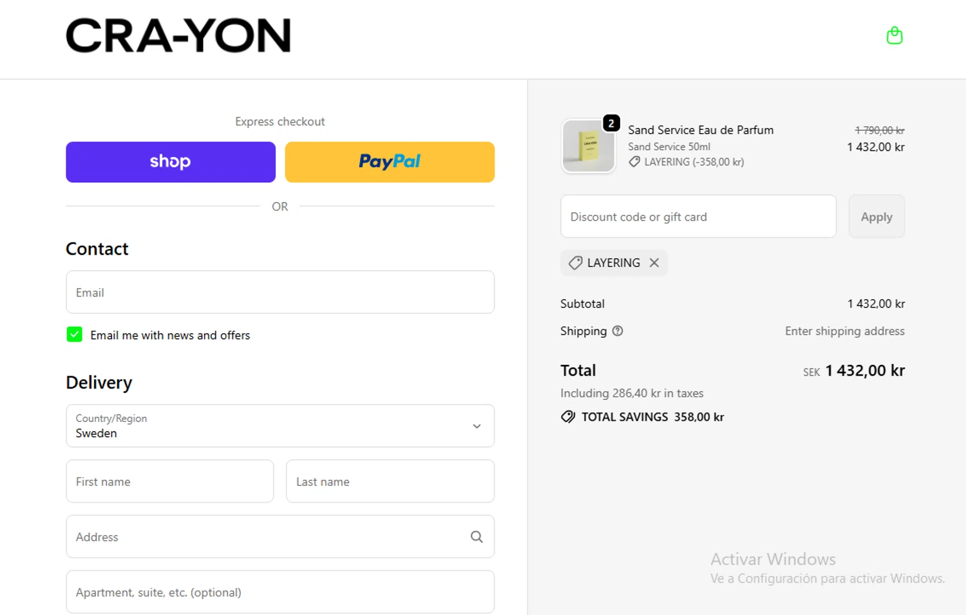The height and width of the screenshot is (615, 966).
Task: Click the Sand Service 50ml variant text
Action: tap(669, 147)
